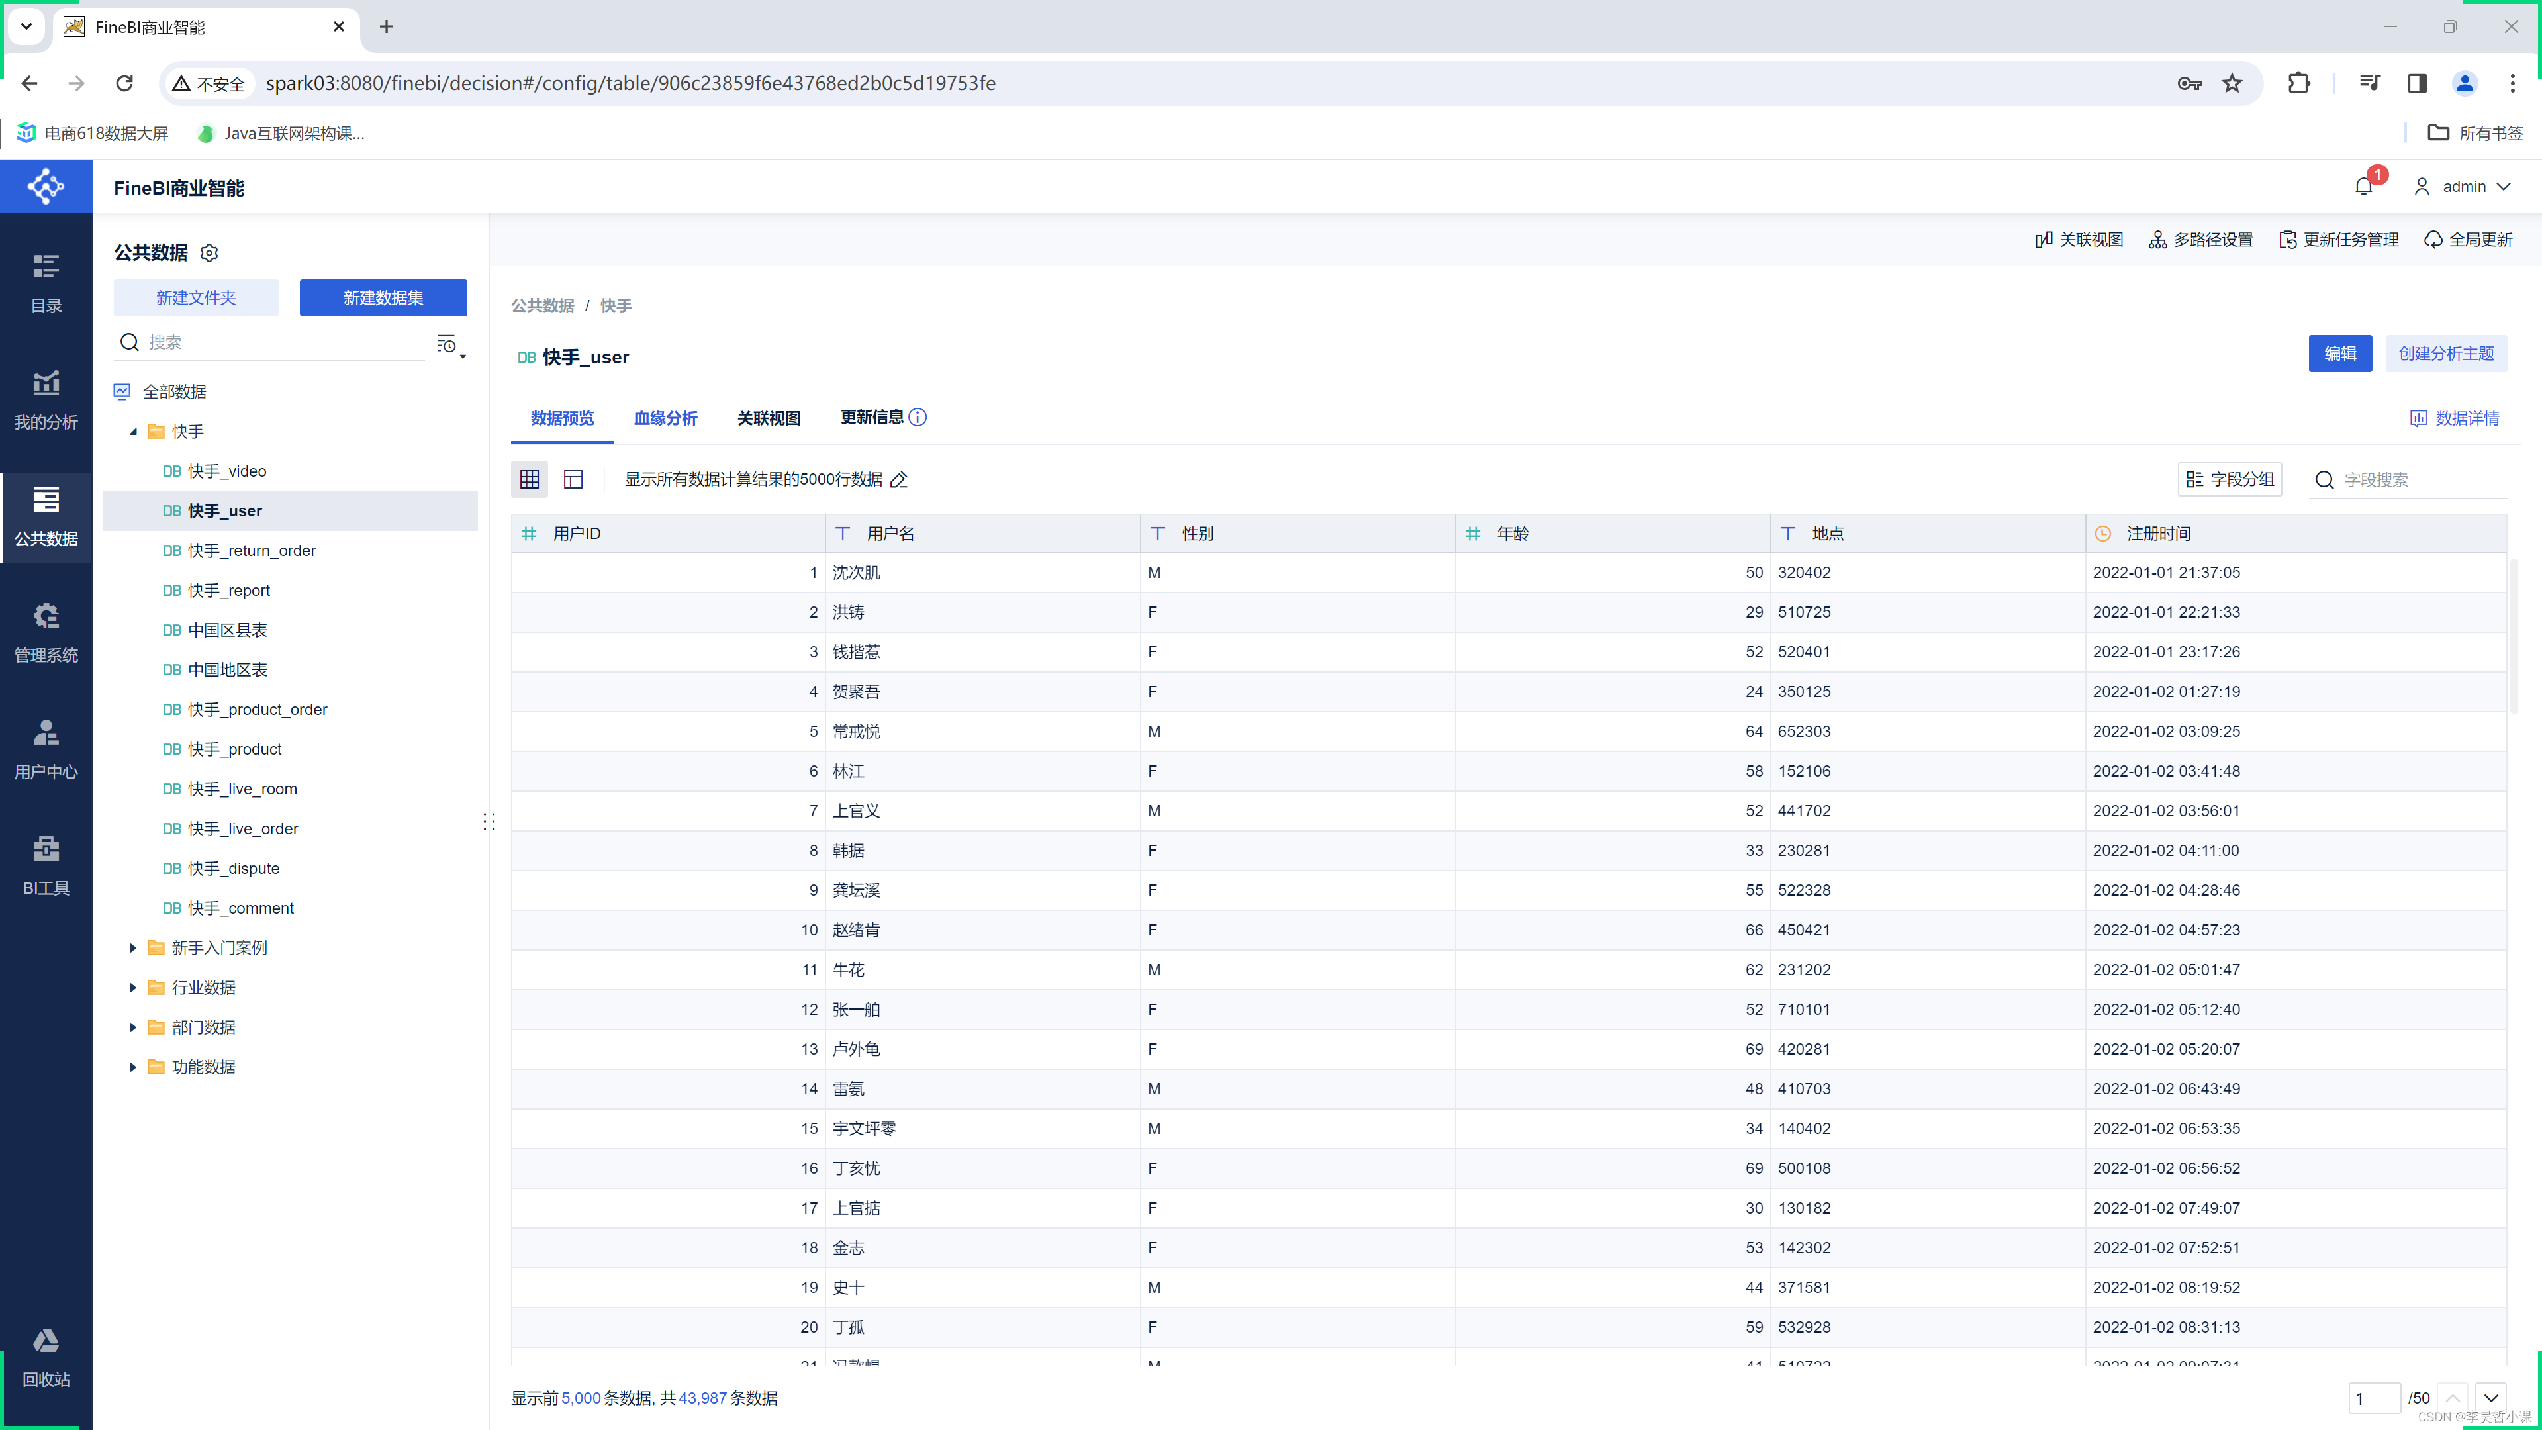Trigger 全局更新 global update
The height and width of the screenshot is (1430, 2542).
coord(2468,240)
